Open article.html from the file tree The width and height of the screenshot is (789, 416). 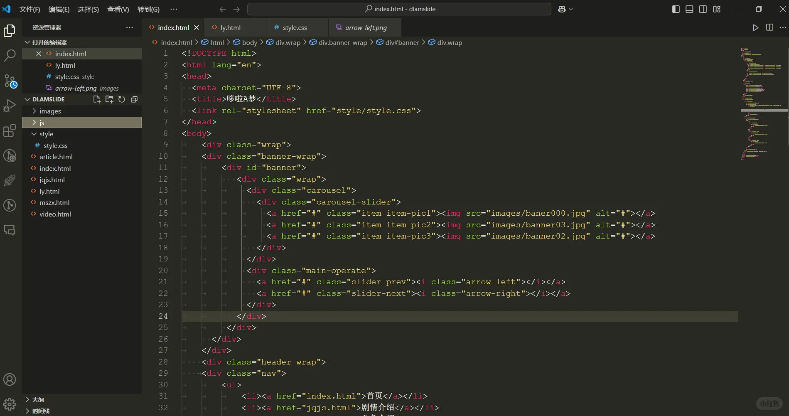pyautogui.click(x=82, y=157)
